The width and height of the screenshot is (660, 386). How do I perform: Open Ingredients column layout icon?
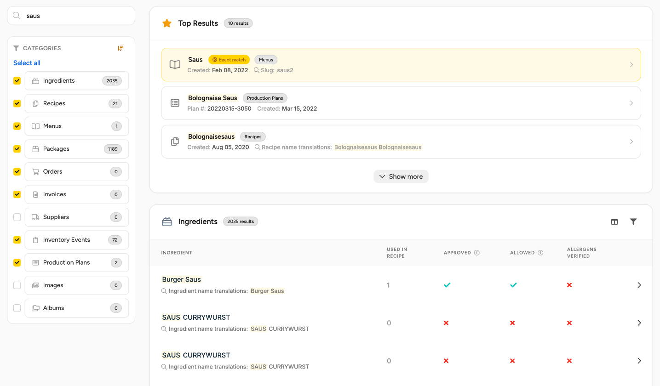(614, 221)
